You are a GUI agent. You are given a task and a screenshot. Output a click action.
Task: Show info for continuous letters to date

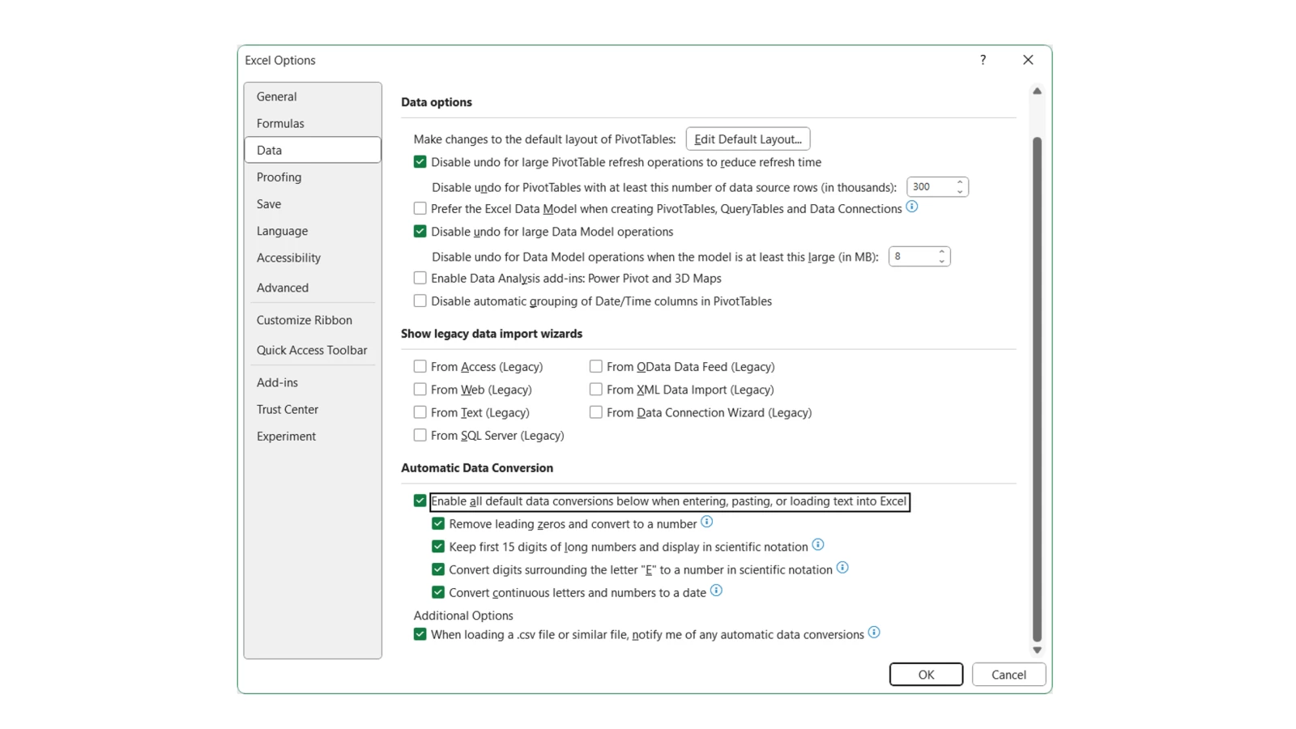(x=716, y=590)
